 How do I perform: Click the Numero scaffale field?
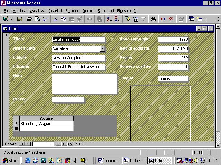[x=173, y=67]
